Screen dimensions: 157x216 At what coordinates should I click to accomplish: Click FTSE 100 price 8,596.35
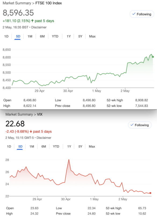[x=18, y=13]
